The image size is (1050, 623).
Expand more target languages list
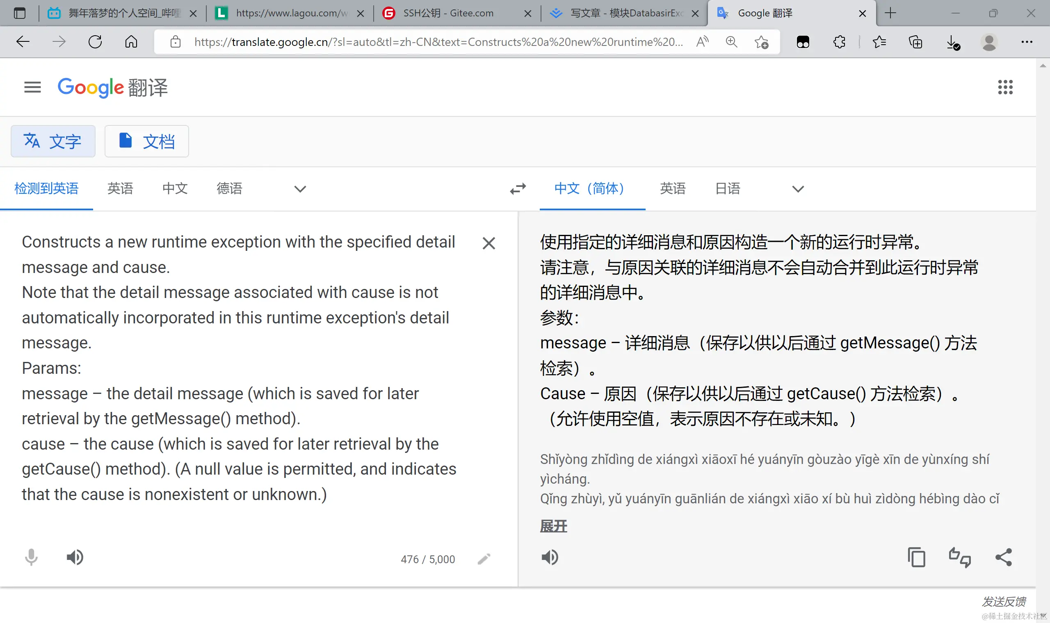tap(798, 189)
